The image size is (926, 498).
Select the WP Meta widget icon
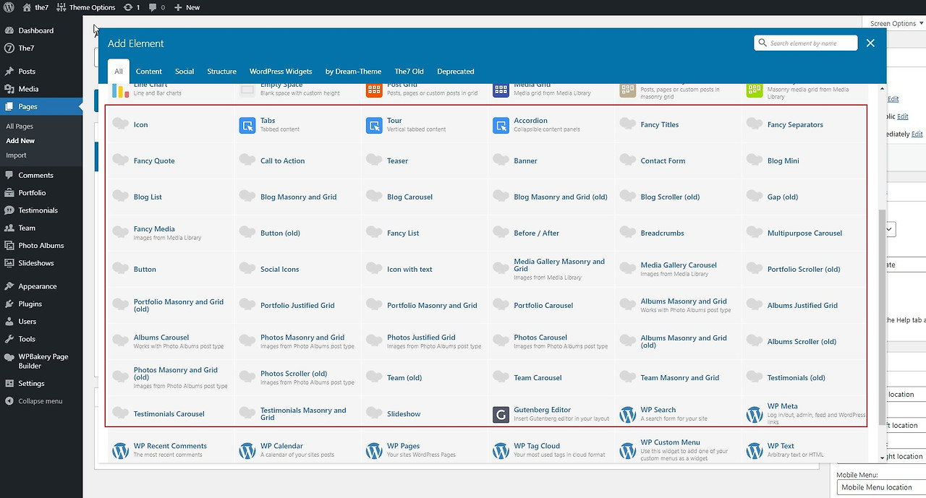click(x=755, y=414)
